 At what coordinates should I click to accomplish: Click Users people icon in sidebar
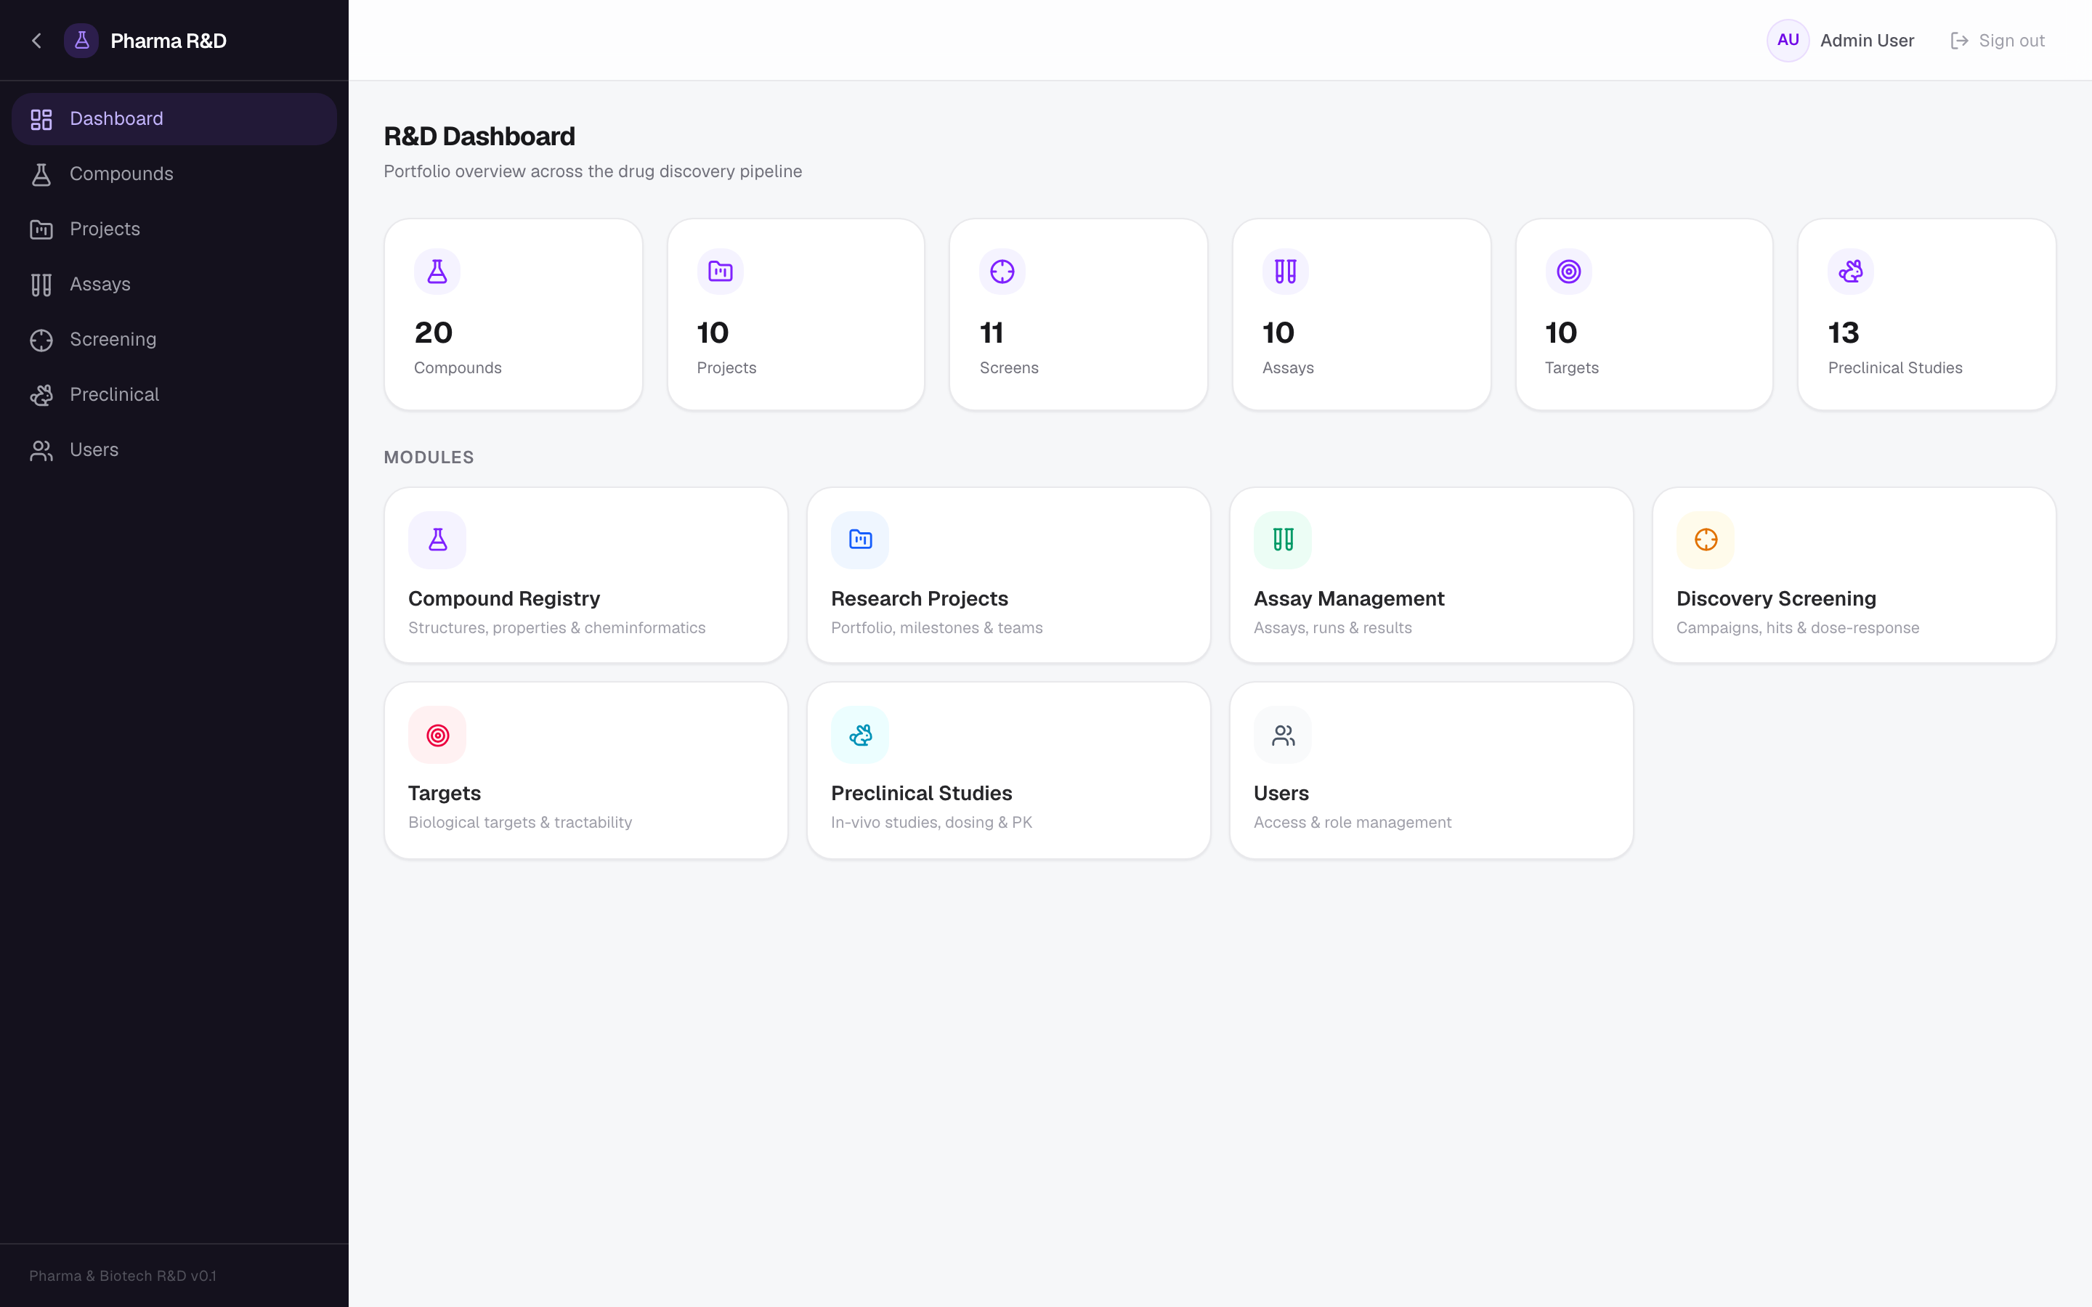point(41,450)
